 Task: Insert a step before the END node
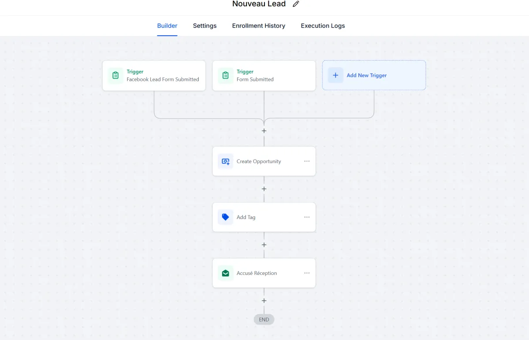click(x=264, y=301)
